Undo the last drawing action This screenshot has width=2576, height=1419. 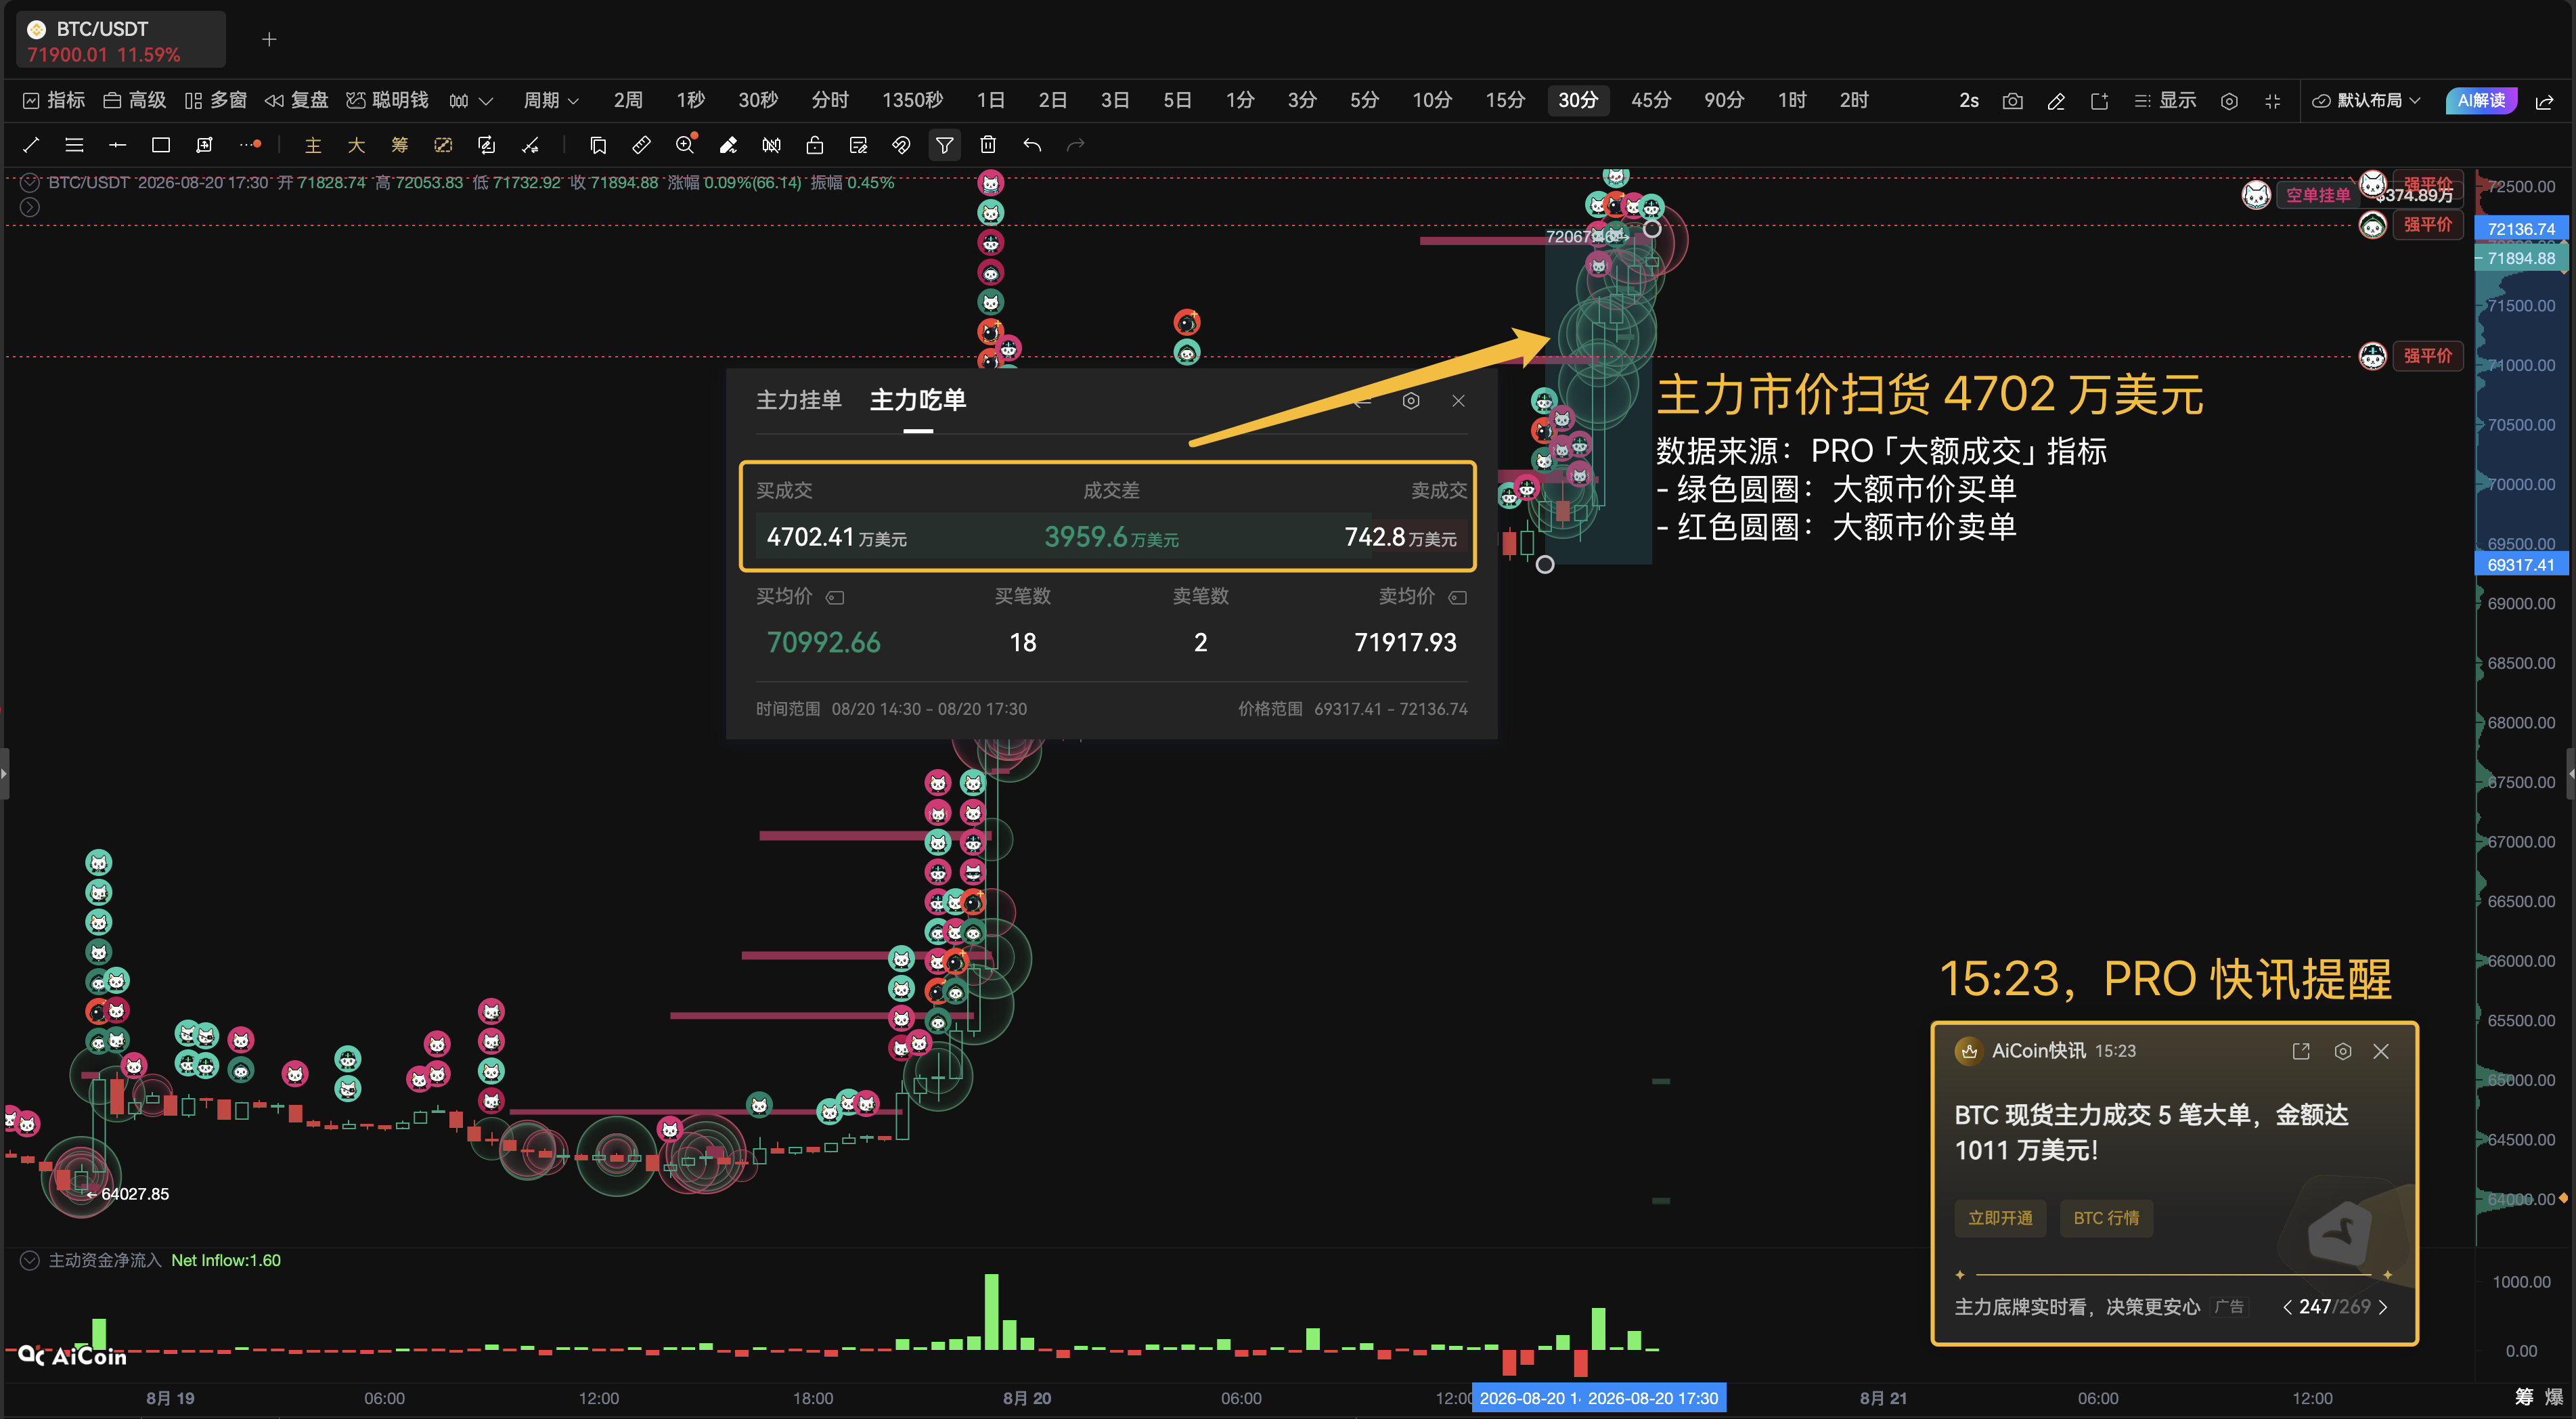[1032, 145]
